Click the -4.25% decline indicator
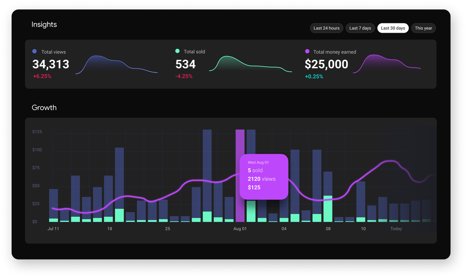This screenshot has width=467, height=278. click(184, 75)
